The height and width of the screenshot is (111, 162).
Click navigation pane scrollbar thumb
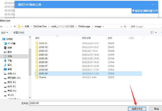[x=30, y=62]
